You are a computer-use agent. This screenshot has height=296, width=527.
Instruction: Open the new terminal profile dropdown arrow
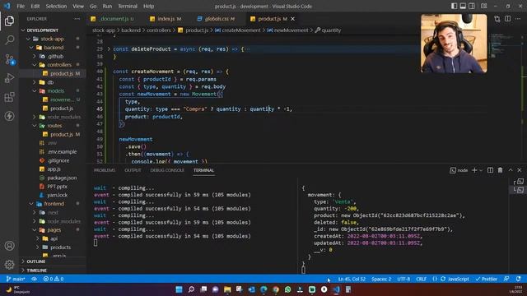coord(481,170)
